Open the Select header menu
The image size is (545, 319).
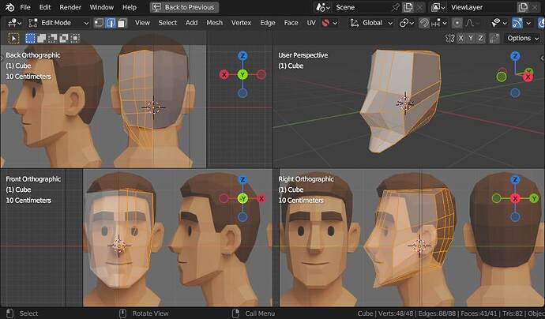click(x=167, y=23)
